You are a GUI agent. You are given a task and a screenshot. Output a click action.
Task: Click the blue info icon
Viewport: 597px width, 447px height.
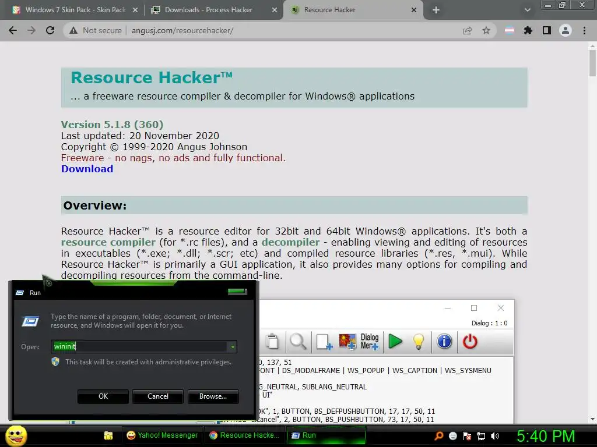point(444,341)
